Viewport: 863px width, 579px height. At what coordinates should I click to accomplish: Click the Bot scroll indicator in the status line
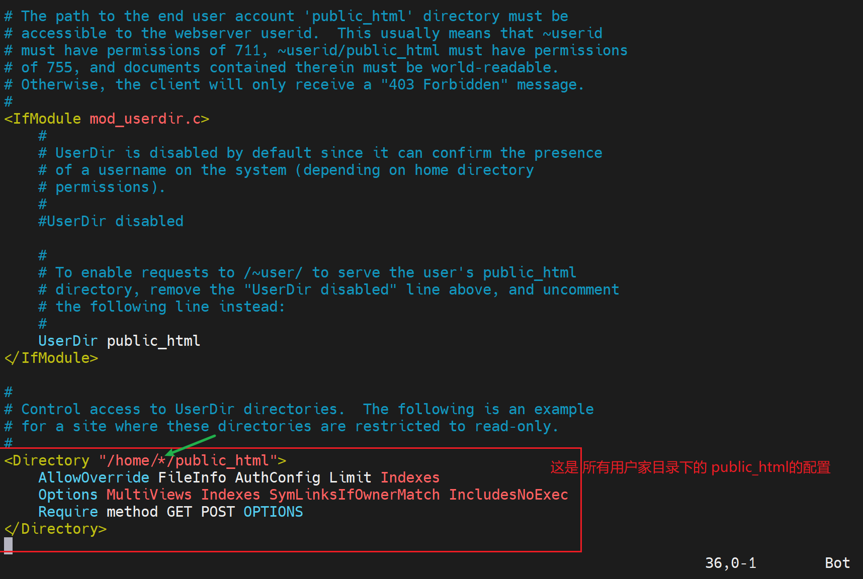[837, 563]
